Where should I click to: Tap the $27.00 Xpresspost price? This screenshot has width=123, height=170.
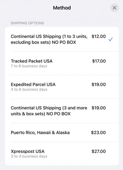click(x=98, y=151)
